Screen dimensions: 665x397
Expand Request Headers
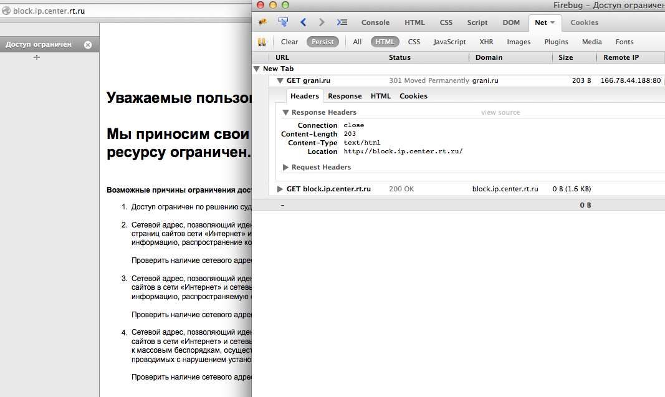click(285, 167)
